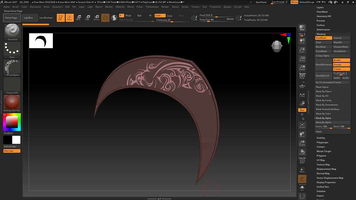This screenshot has width=356, height=200.
Task: Open the Zplugin menu
Action: click(x=227, y=7)
